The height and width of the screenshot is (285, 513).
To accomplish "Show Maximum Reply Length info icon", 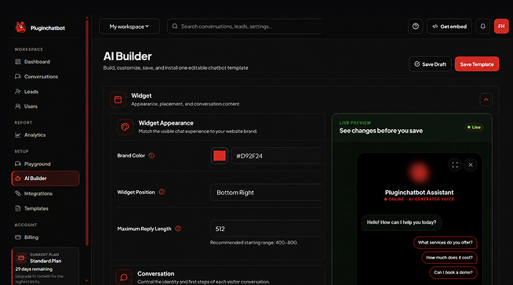I will pos(178,229).
